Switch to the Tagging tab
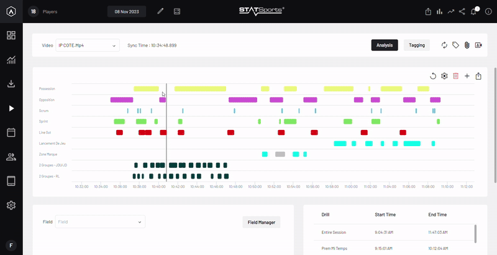Viewport: 497px width, 255px height. point(416,45)
